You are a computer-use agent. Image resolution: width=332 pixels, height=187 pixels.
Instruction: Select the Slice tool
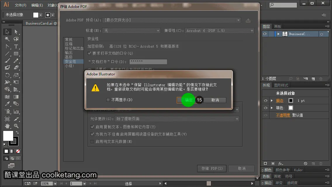[16, 119]
